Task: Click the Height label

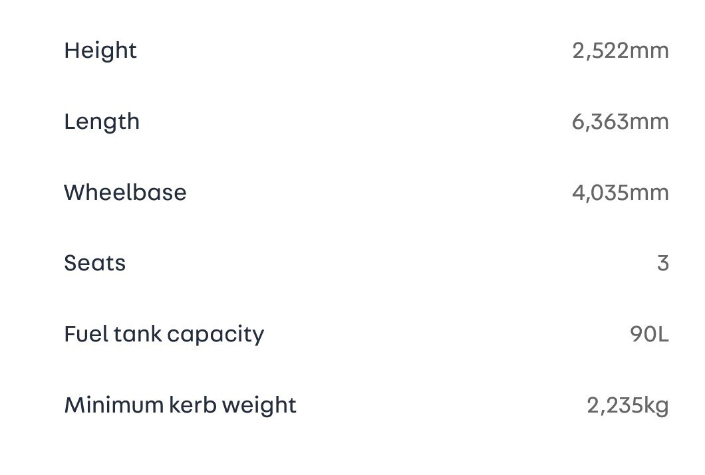Action: click(100, 50)
